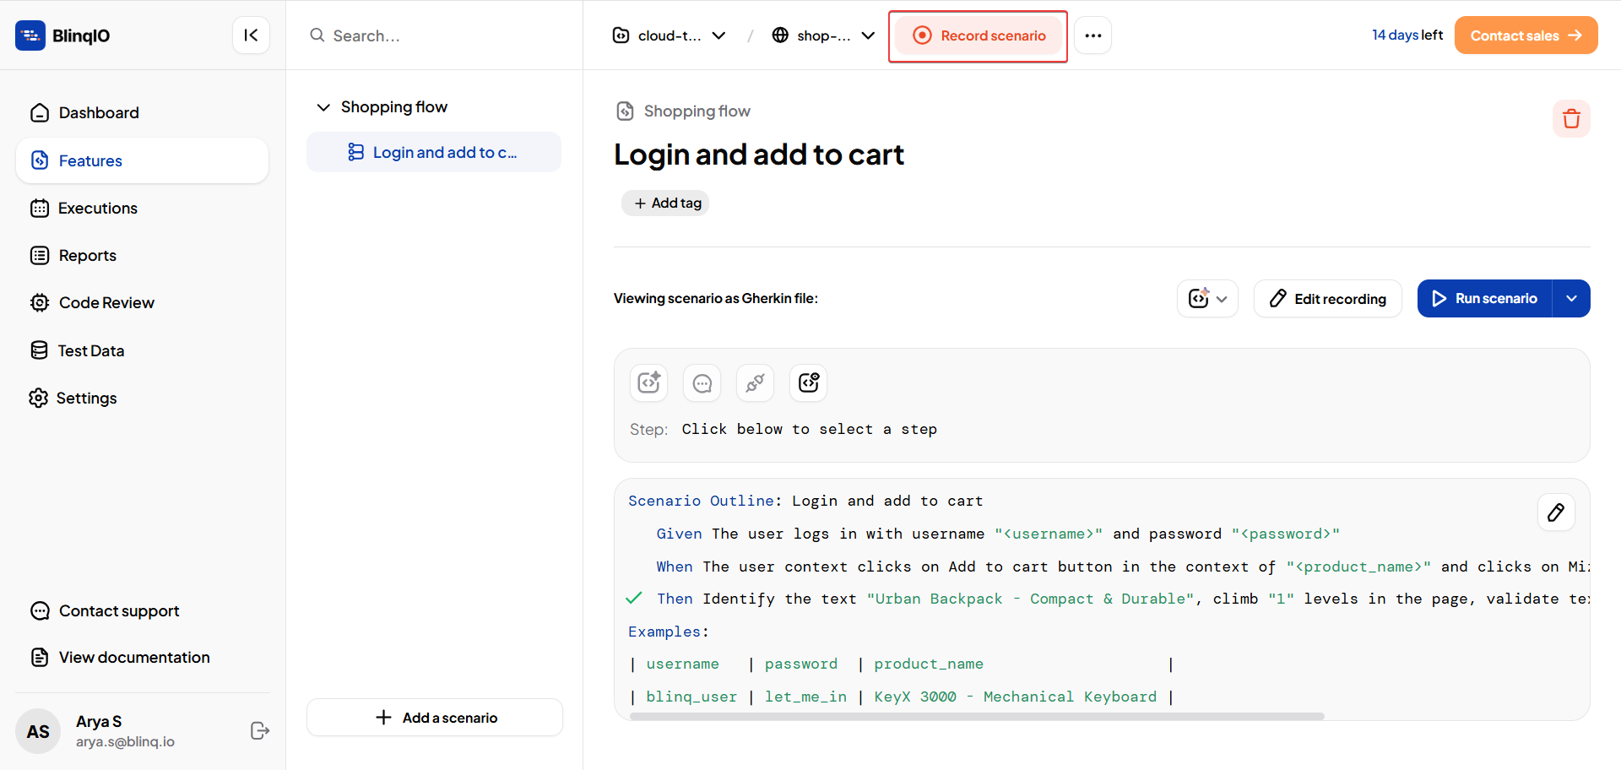This screenshot has height=770, width=1621.
Task: Delete scenario with the trash icon
Action: [1571, 118]
